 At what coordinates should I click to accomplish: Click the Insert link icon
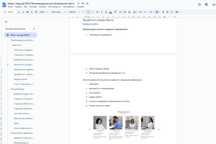pyautogui.click(x=120, y=12)
